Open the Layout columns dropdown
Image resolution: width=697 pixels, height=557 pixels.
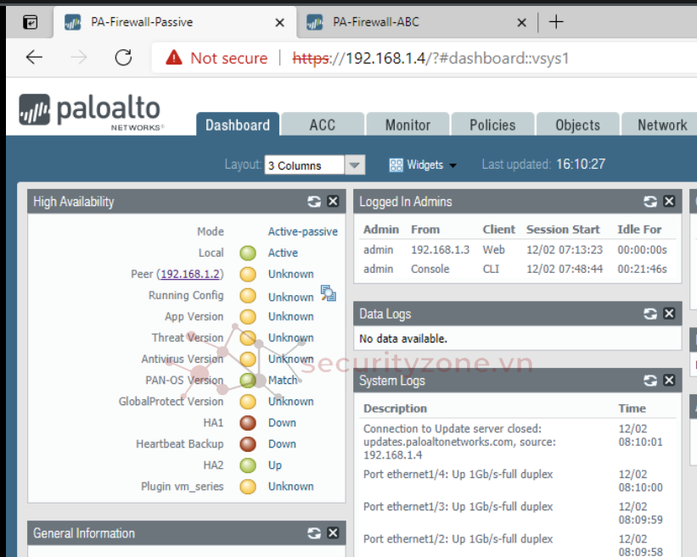[355, 165]
